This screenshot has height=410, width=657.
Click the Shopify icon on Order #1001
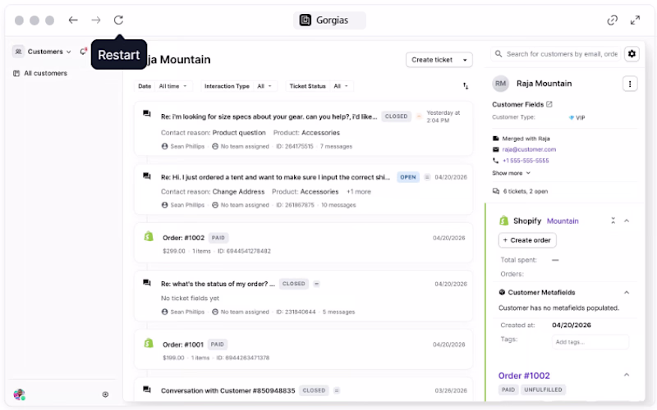click(149, 343)
